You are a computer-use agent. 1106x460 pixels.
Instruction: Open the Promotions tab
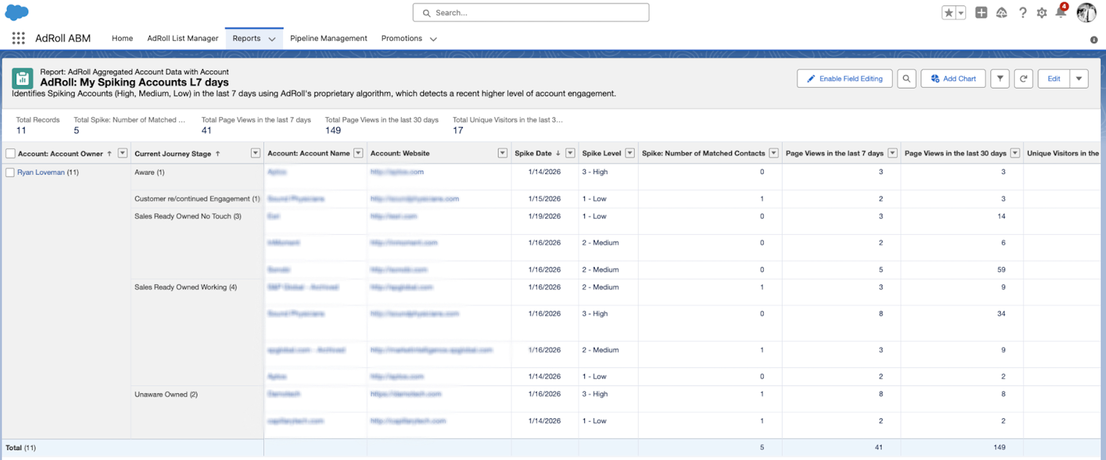click(x=402, y=38)
